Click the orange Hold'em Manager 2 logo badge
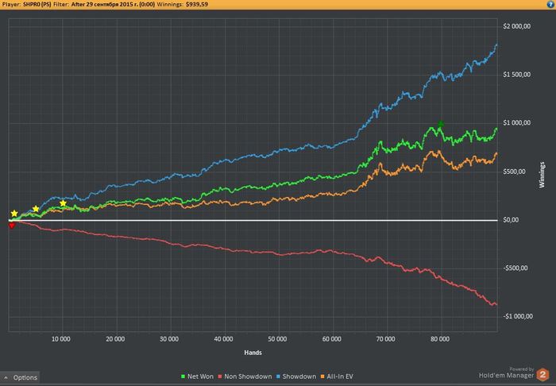The height and width of the screenshot is (386, 556). pyautogui.click(x=542, y=375)
